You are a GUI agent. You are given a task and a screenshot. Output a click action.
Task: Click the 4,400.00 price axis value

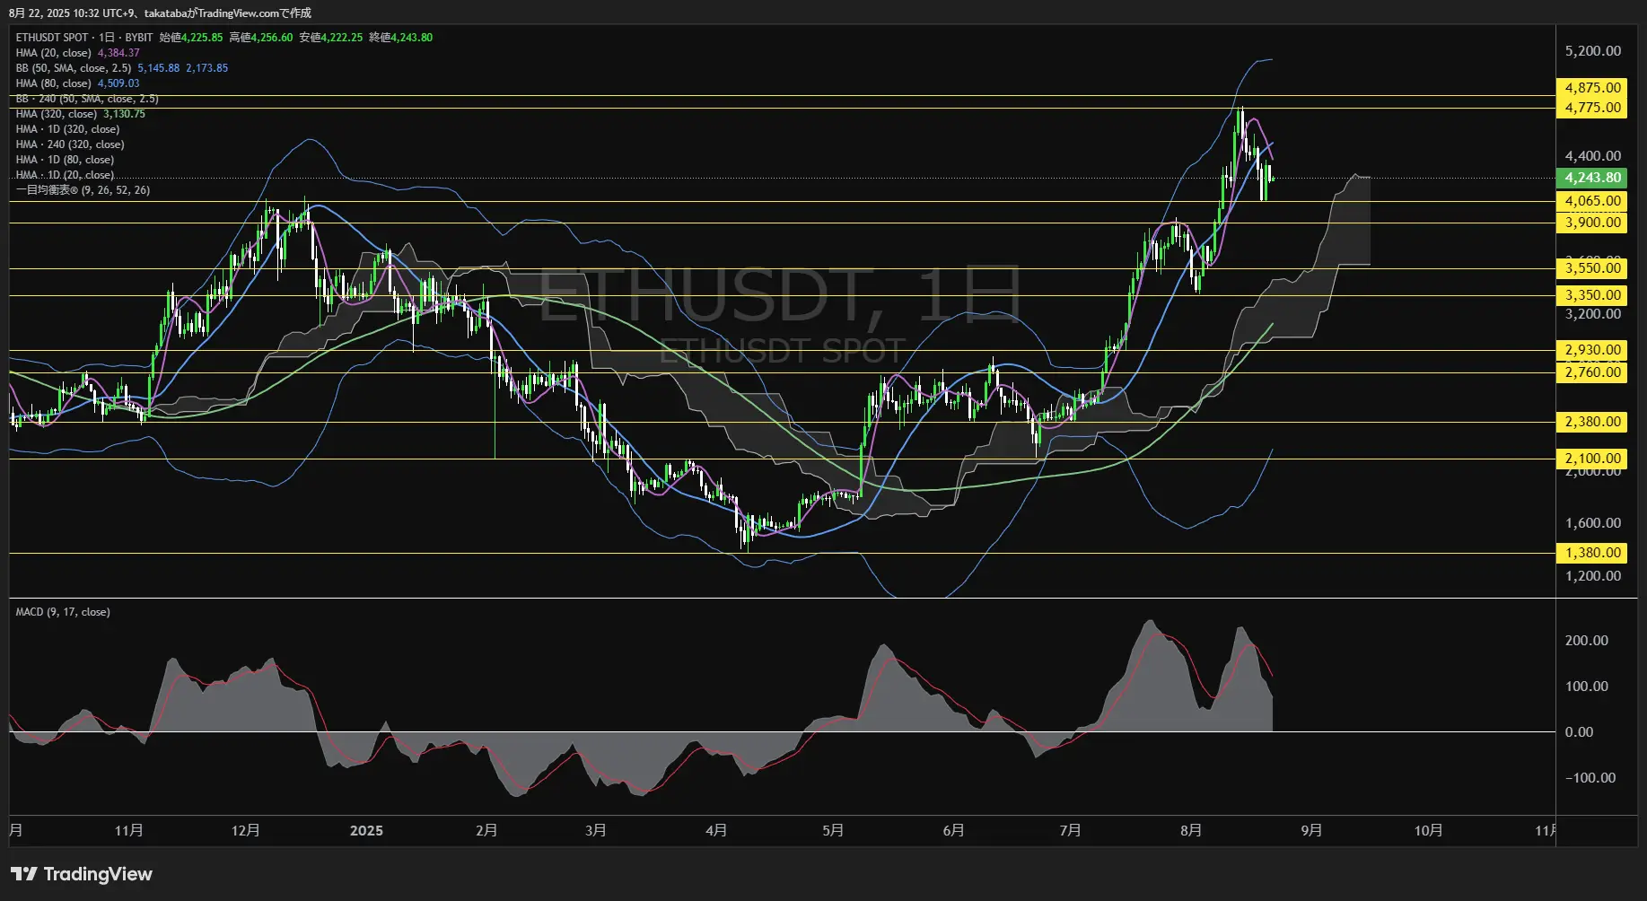click(1592, 156)
